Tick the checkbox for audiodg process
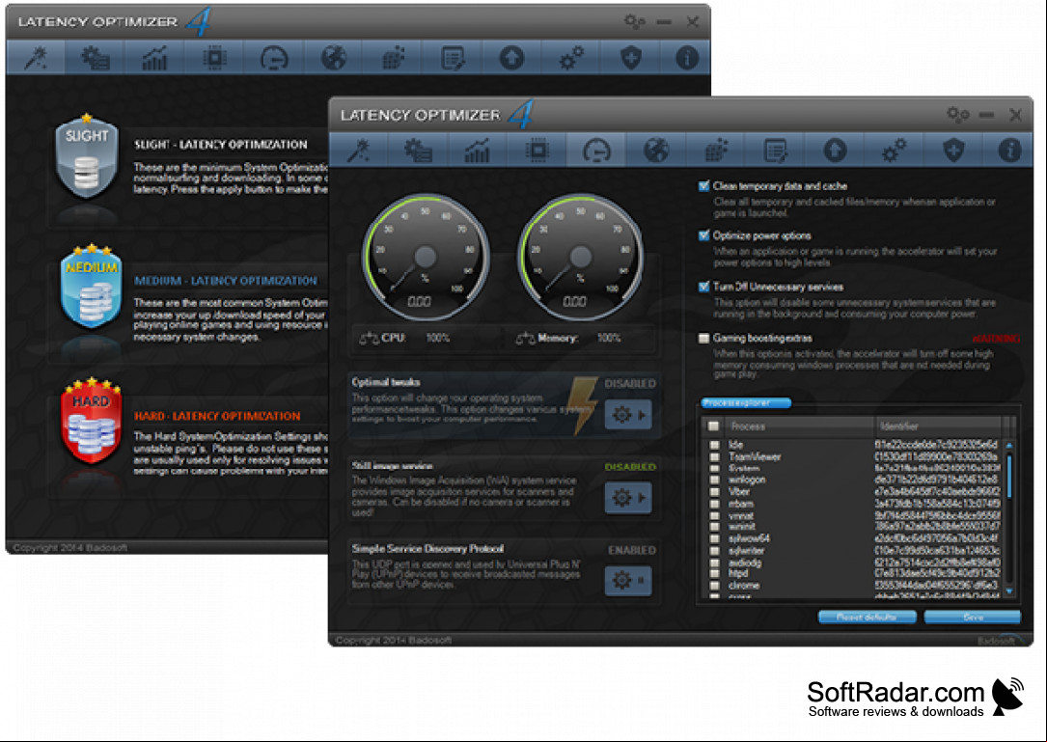This screenshot has height=742, width=1047. coord(714,563)
